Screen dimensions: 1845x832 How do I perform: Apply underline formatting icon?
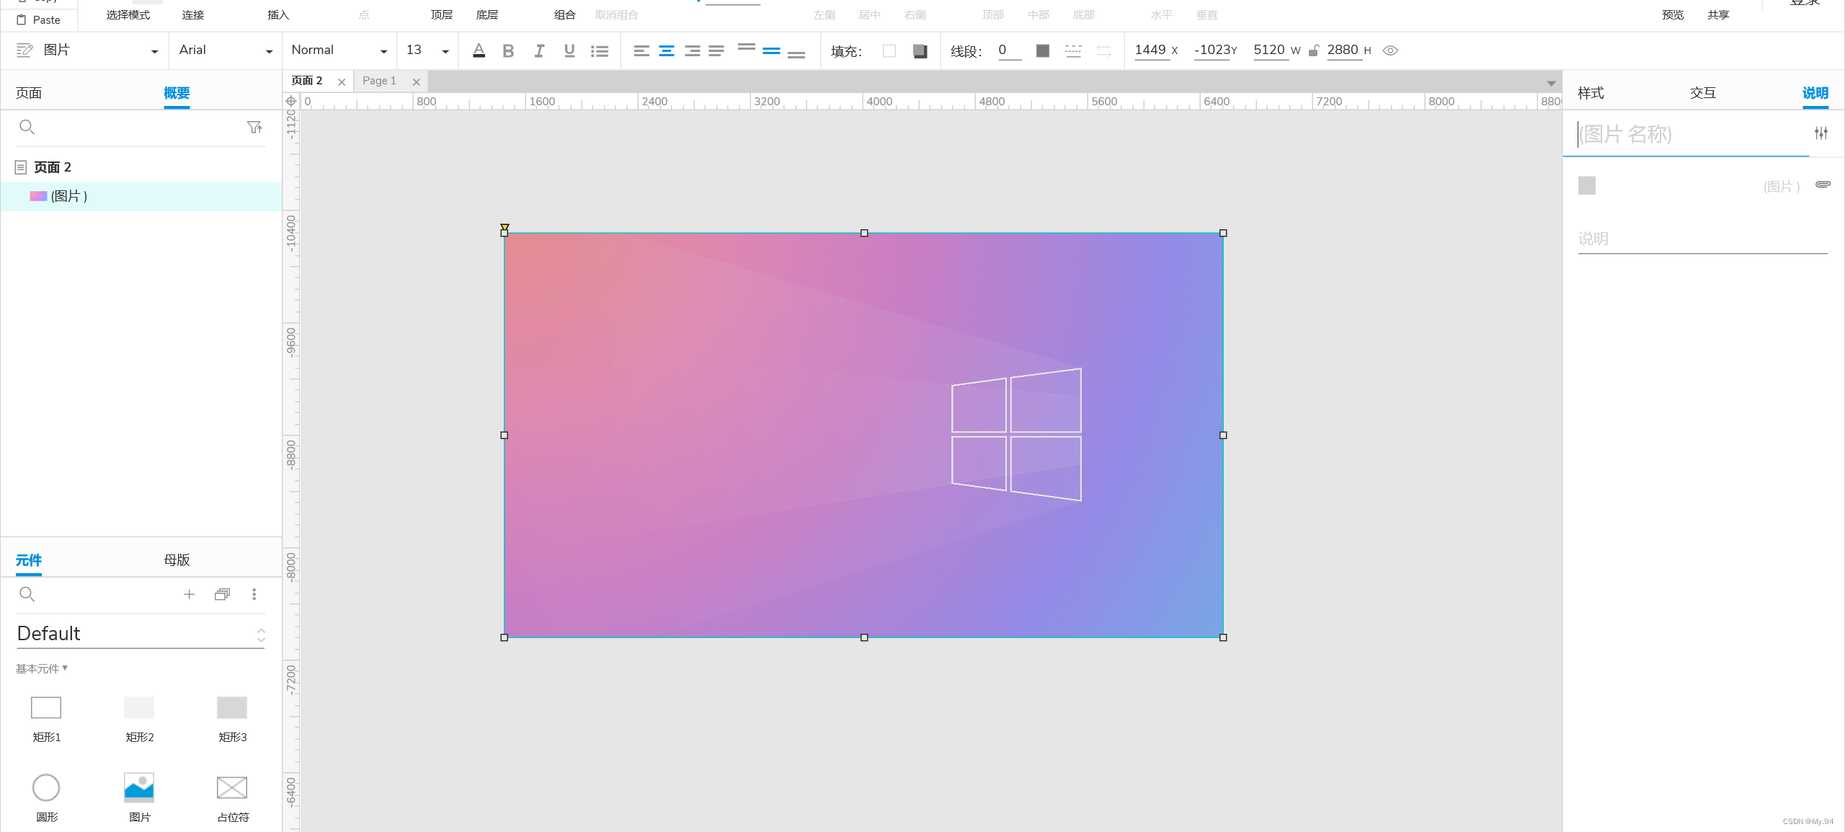coord(569,50)
